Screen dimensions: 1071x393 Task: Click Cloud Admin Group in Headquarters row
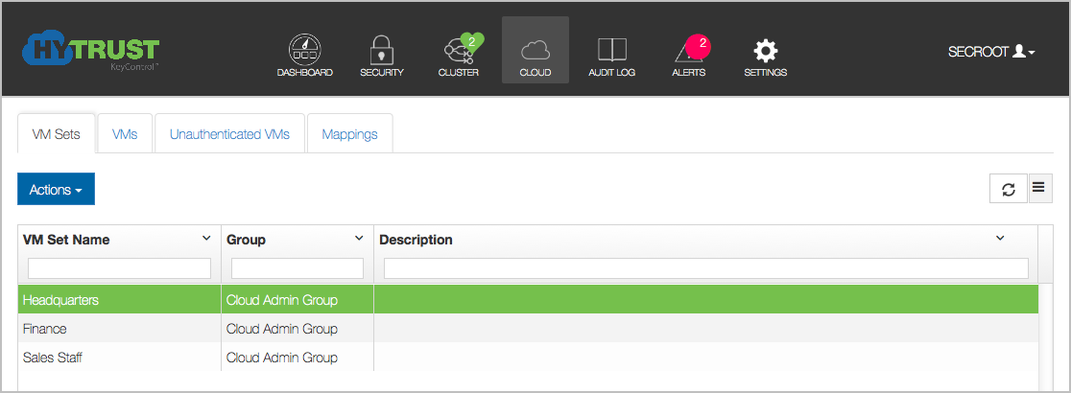point(282,299)
